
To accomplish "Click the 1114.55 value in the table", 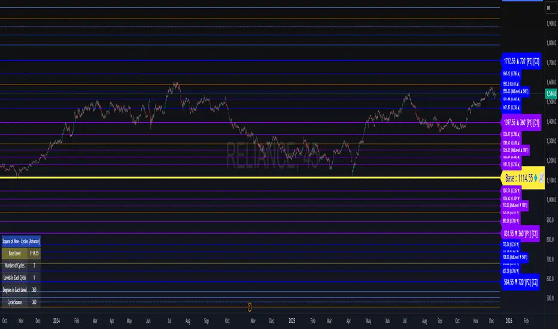I will coord(34,253).
